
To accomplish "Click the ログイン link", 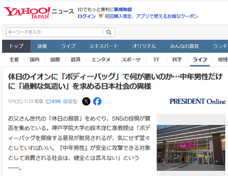I will click(87, 16).
